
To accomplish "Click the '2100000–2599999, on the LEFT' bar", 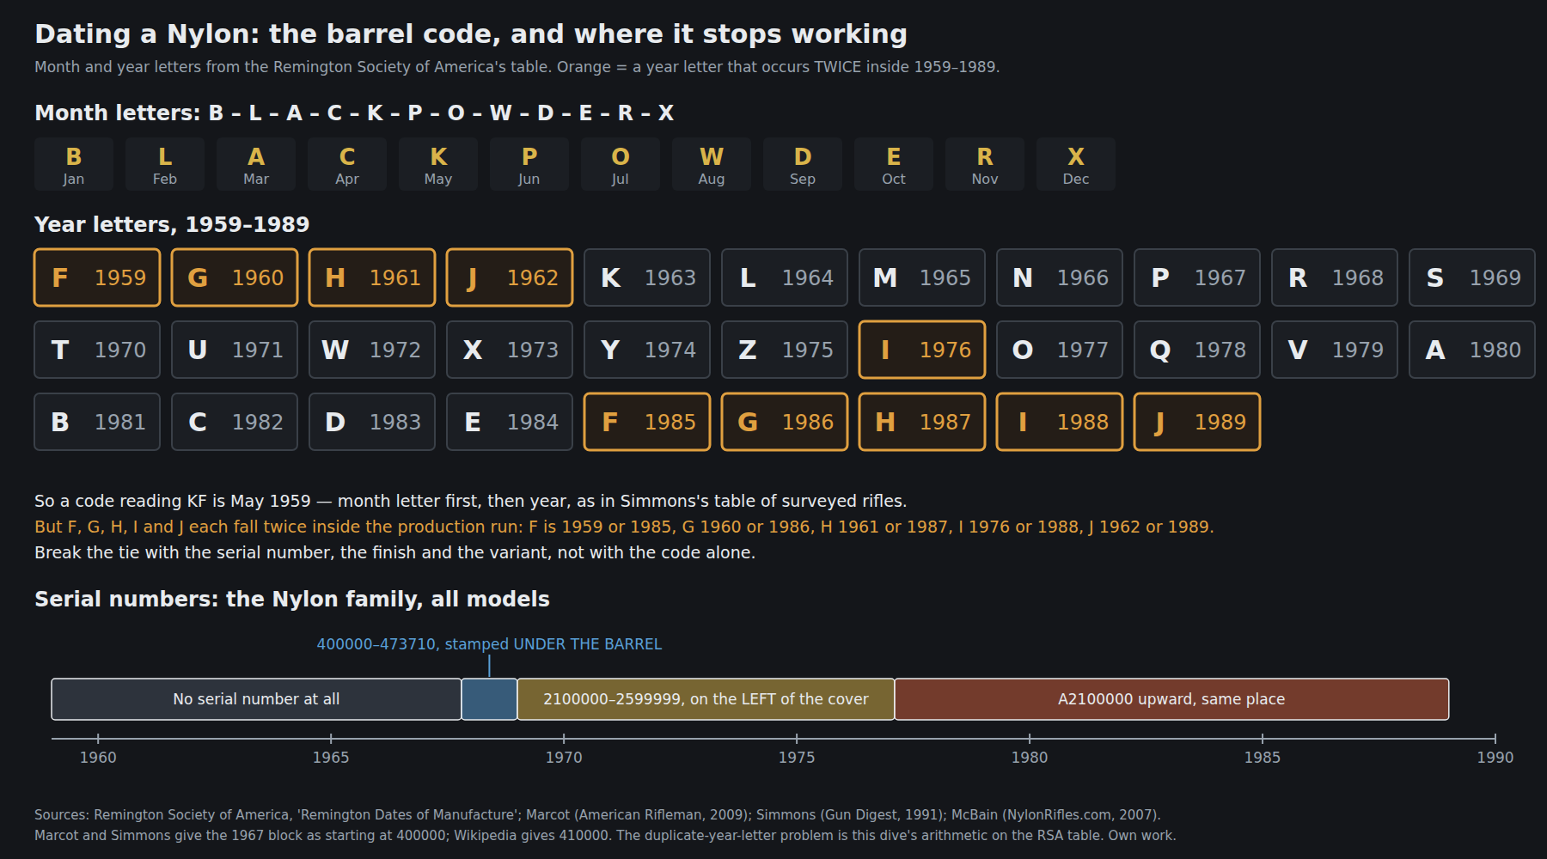I will click(706, 699).
